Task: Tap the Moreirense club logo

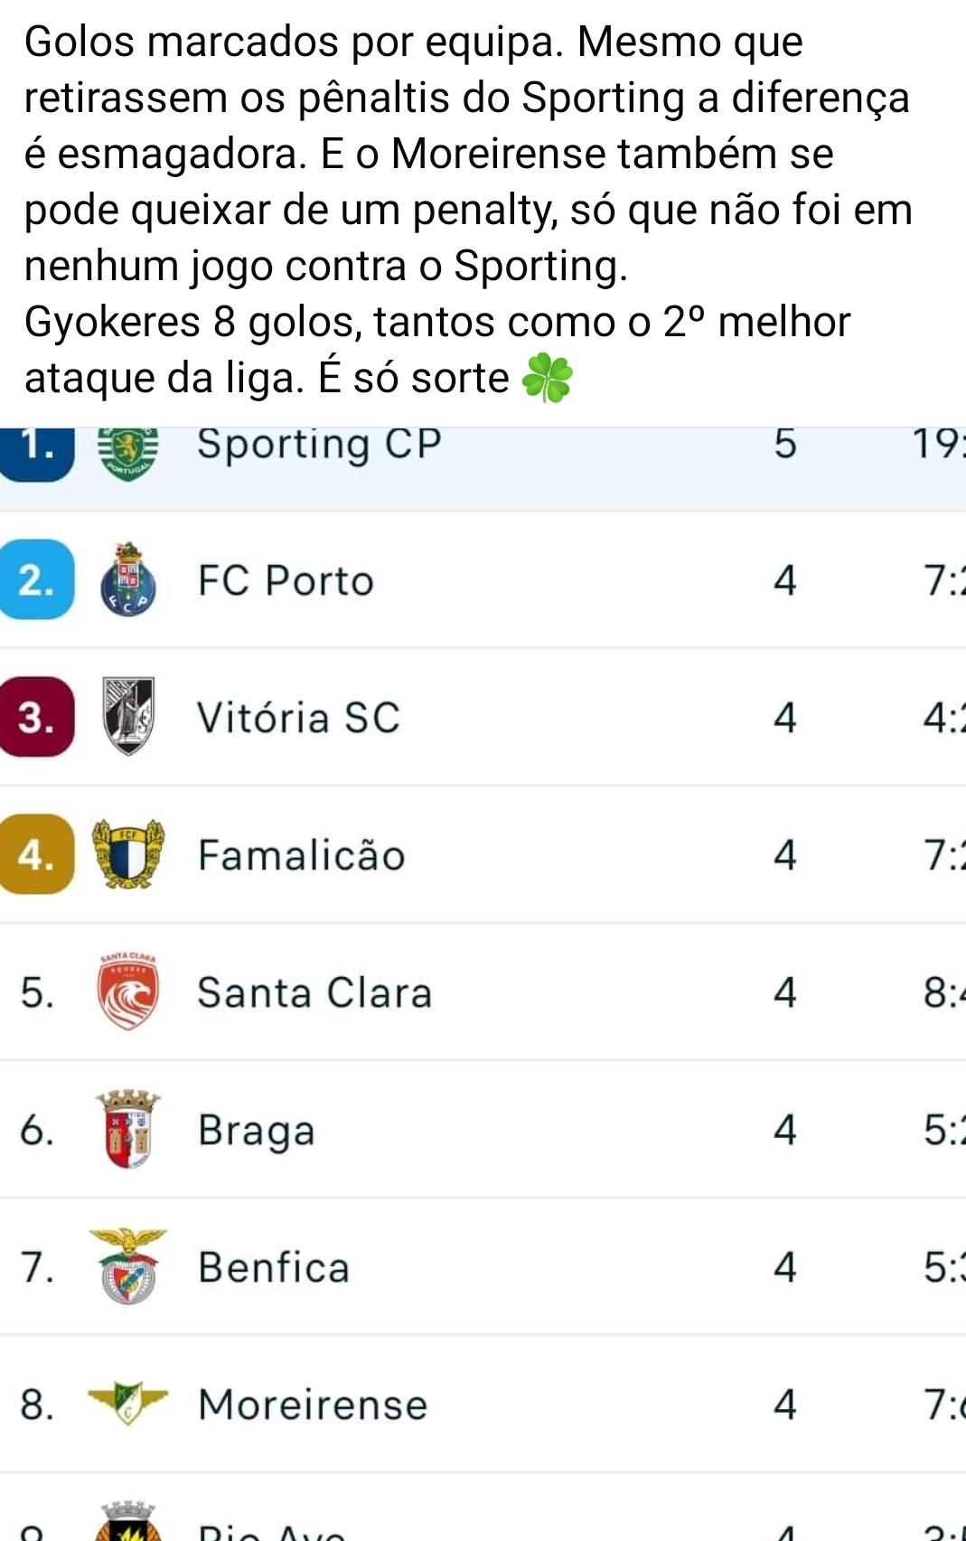Action: 128,1403
